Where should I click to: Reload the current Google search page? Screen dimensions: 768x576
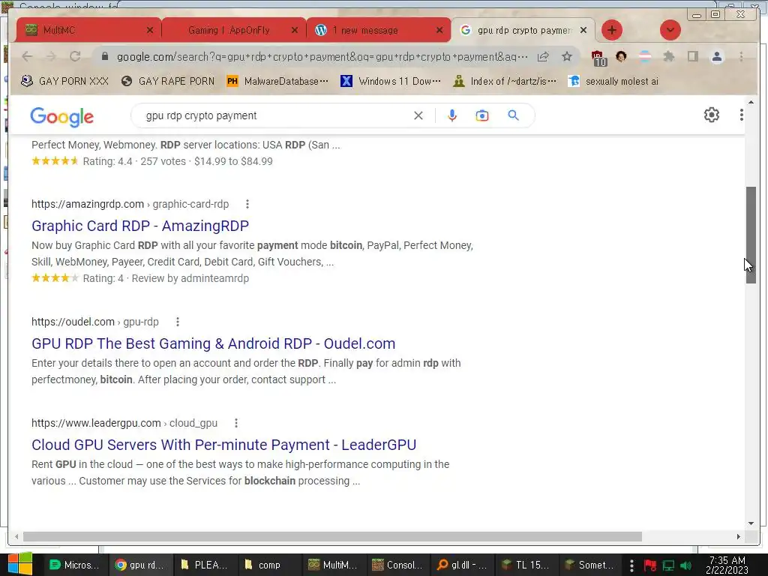point(75,57)
